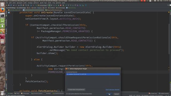This screenshot has width=171, height=96.
Task: Click the red Stop icon in toolbar
Action: 61,5
